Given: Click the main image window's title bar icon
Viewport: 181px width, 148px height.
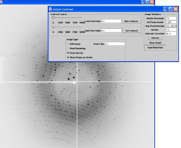Looking at the screenshot, I should click(1, 2).
